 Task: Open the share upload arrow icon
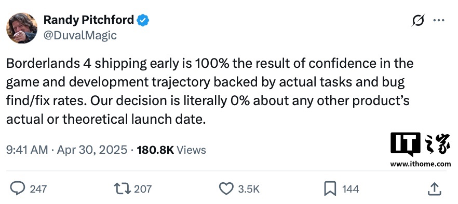pyautogui.click(x=434, y=189)
